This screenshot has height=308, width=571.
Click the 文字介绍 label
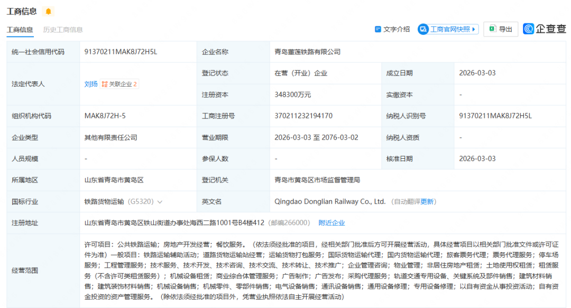[x=396, y=29]
